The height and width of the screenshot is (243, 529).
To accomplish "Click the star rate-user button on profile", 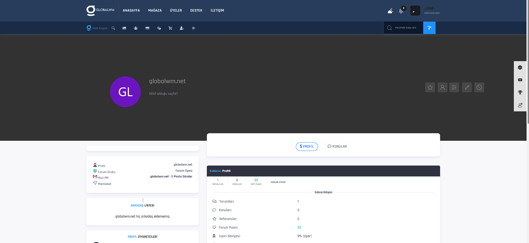I will [x=430, y=88].
